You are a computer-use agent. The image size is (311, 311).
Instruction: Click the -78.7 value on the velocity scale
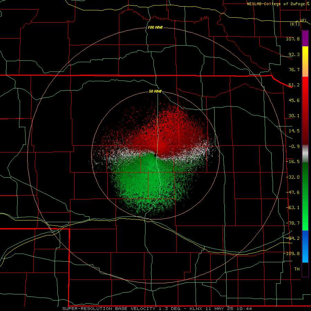pyautogui.click(x=293, y=223)
